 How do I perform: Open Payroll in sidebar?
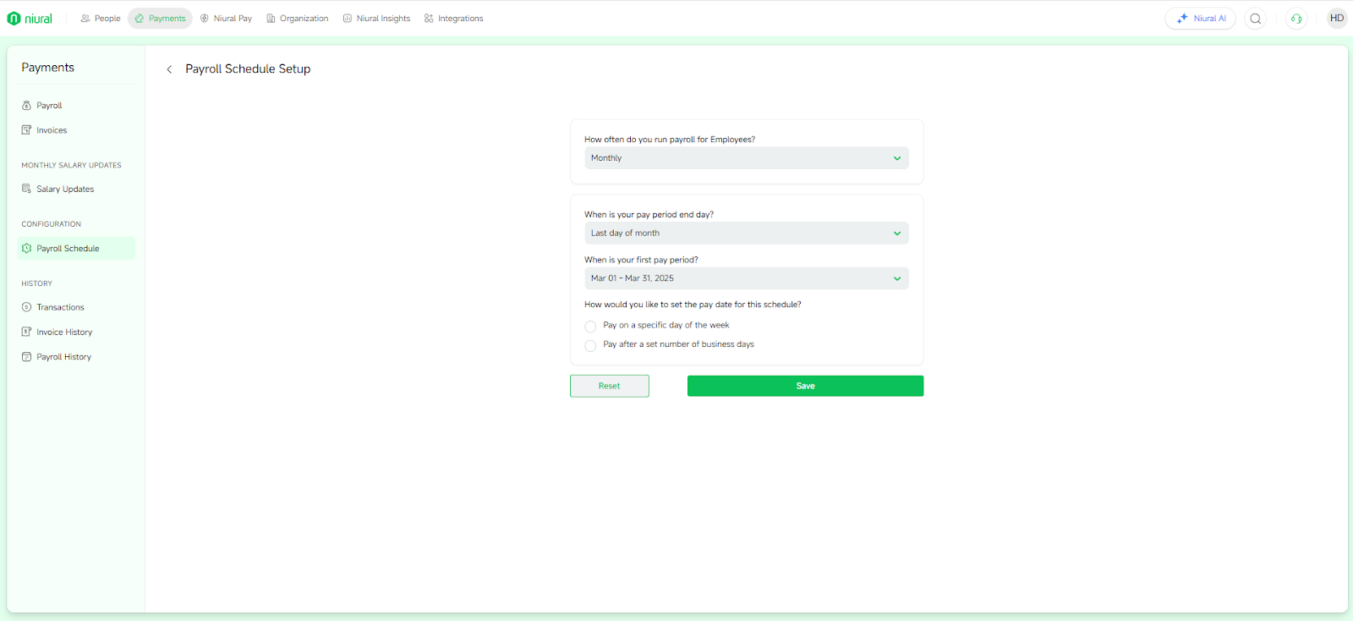pos(76,106)
